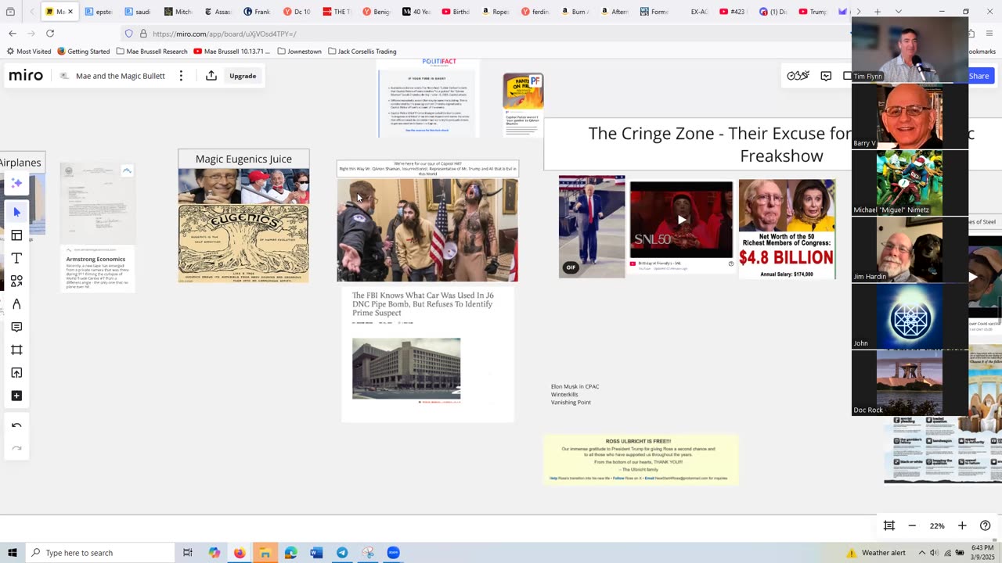Select the Capitol QAnon Shaman photo
This screenshot has height=563, width=1002.
coord(427,230)
